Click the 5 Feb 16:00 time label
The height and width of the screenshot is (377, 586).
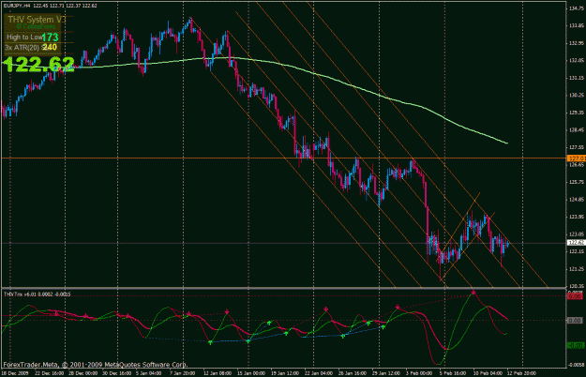coord(452,373)
